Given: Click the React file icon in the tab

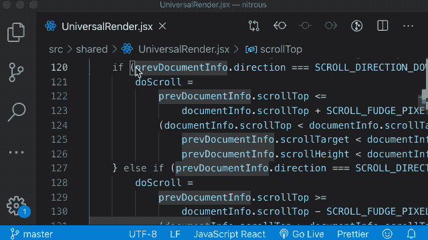Looking at the screenshot, I should [51, 26].
